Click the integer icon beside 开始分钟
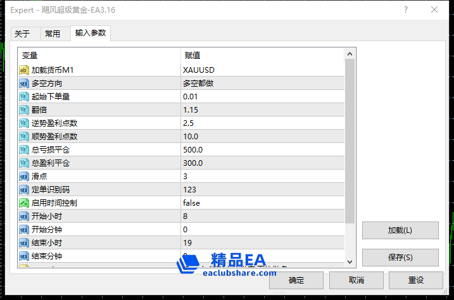 tap(23, 230)
